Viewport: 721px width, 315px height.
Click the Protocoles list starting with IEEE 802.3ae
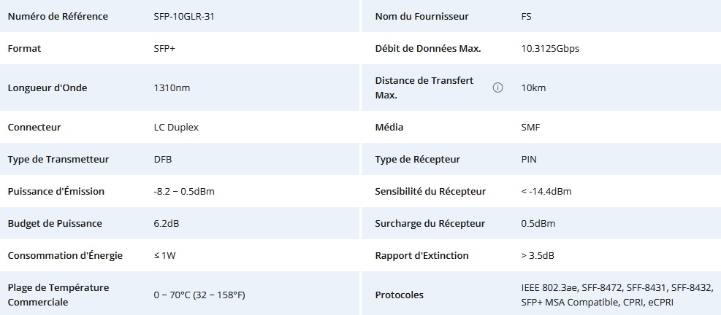click(611, 295)
